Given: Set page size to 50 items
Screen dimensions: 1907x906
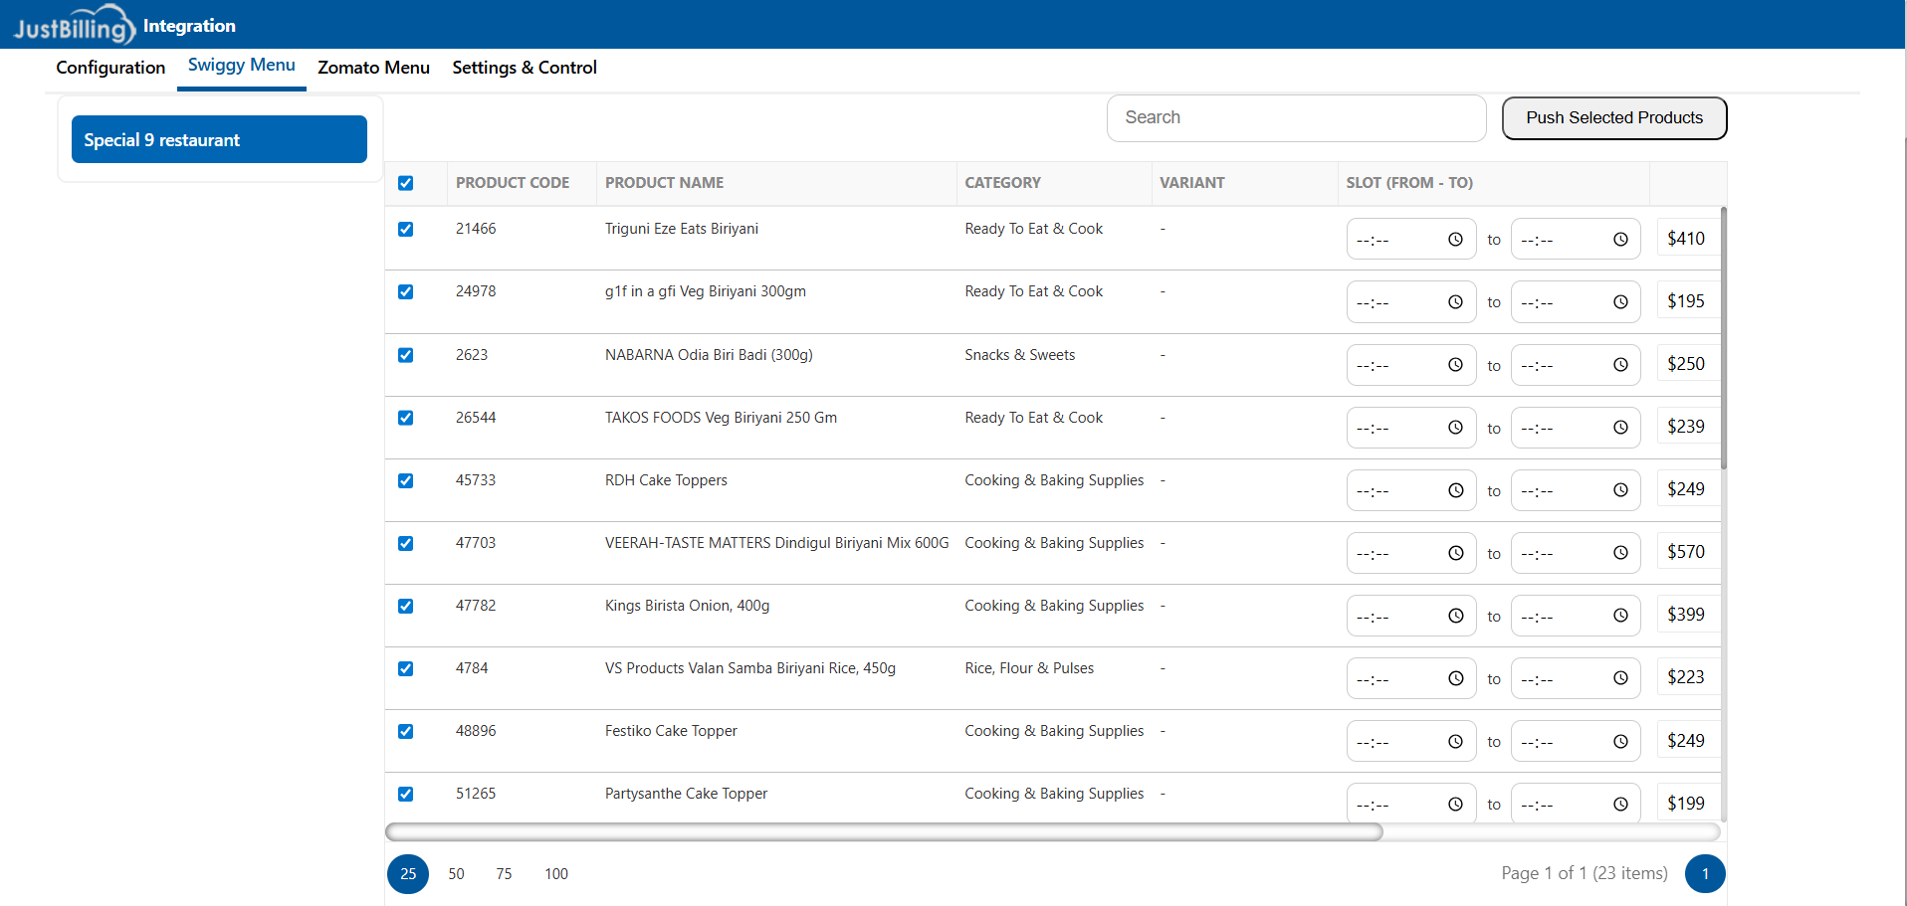Looking at the screenshot, I should pyautogui.click(x=456, y=874).
